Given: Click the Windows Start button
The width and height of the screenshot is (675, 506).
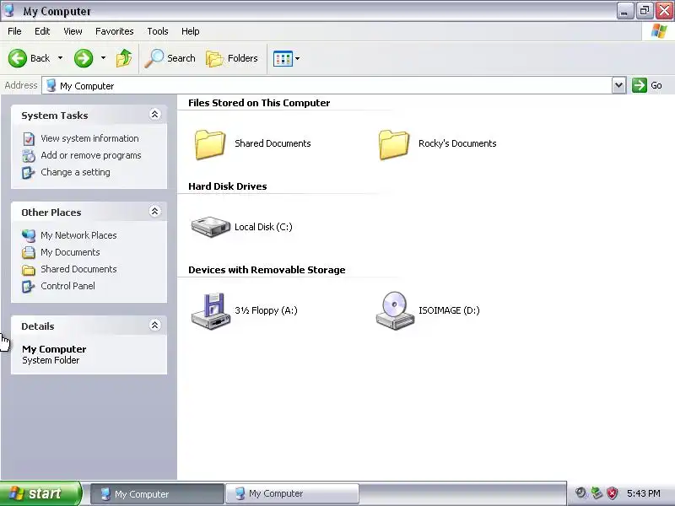Looking at the screenshot, I should coord(40,493).
